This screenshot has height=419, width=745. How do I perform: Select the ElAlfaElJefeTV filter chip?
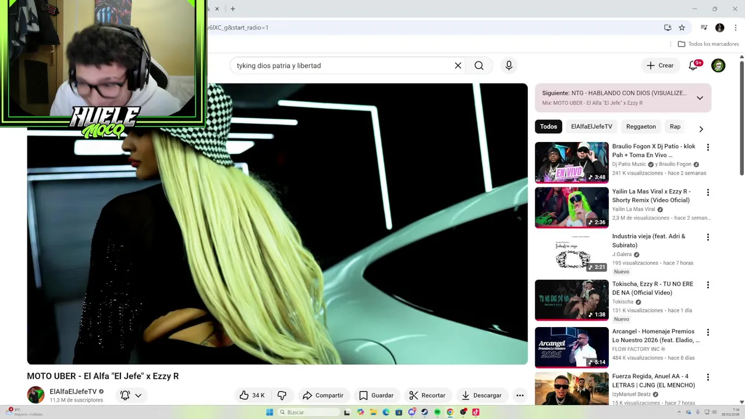(591, 126)
